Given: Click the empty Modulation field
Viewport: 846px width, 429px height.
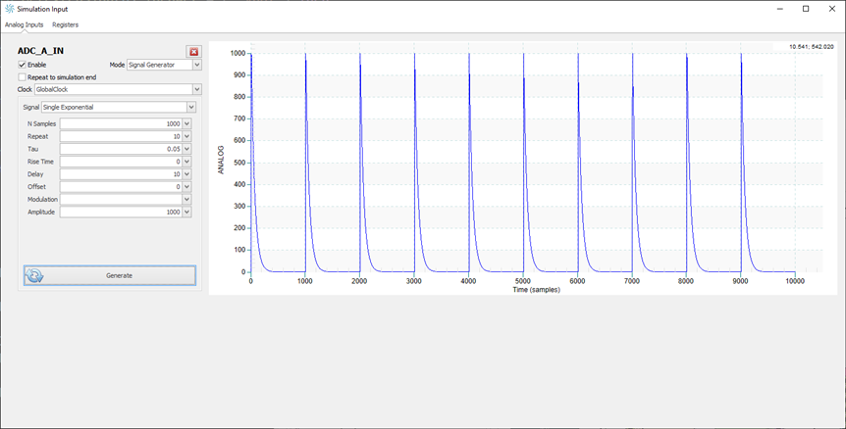Looking at the screenshot, I should click(x=121, y=199).
